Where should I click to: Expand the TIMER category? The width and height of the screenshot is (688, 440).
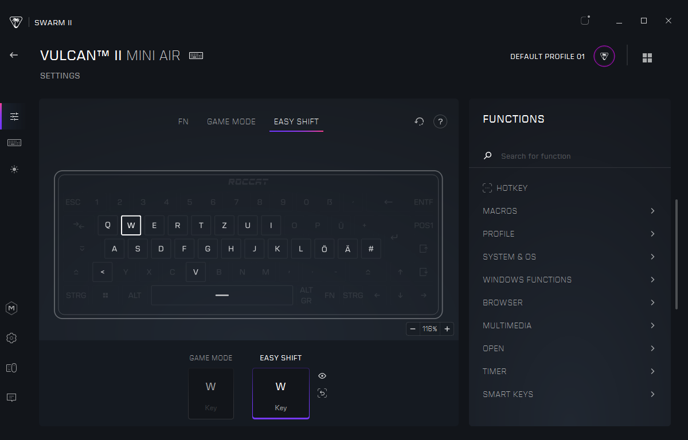click(569, 371)
